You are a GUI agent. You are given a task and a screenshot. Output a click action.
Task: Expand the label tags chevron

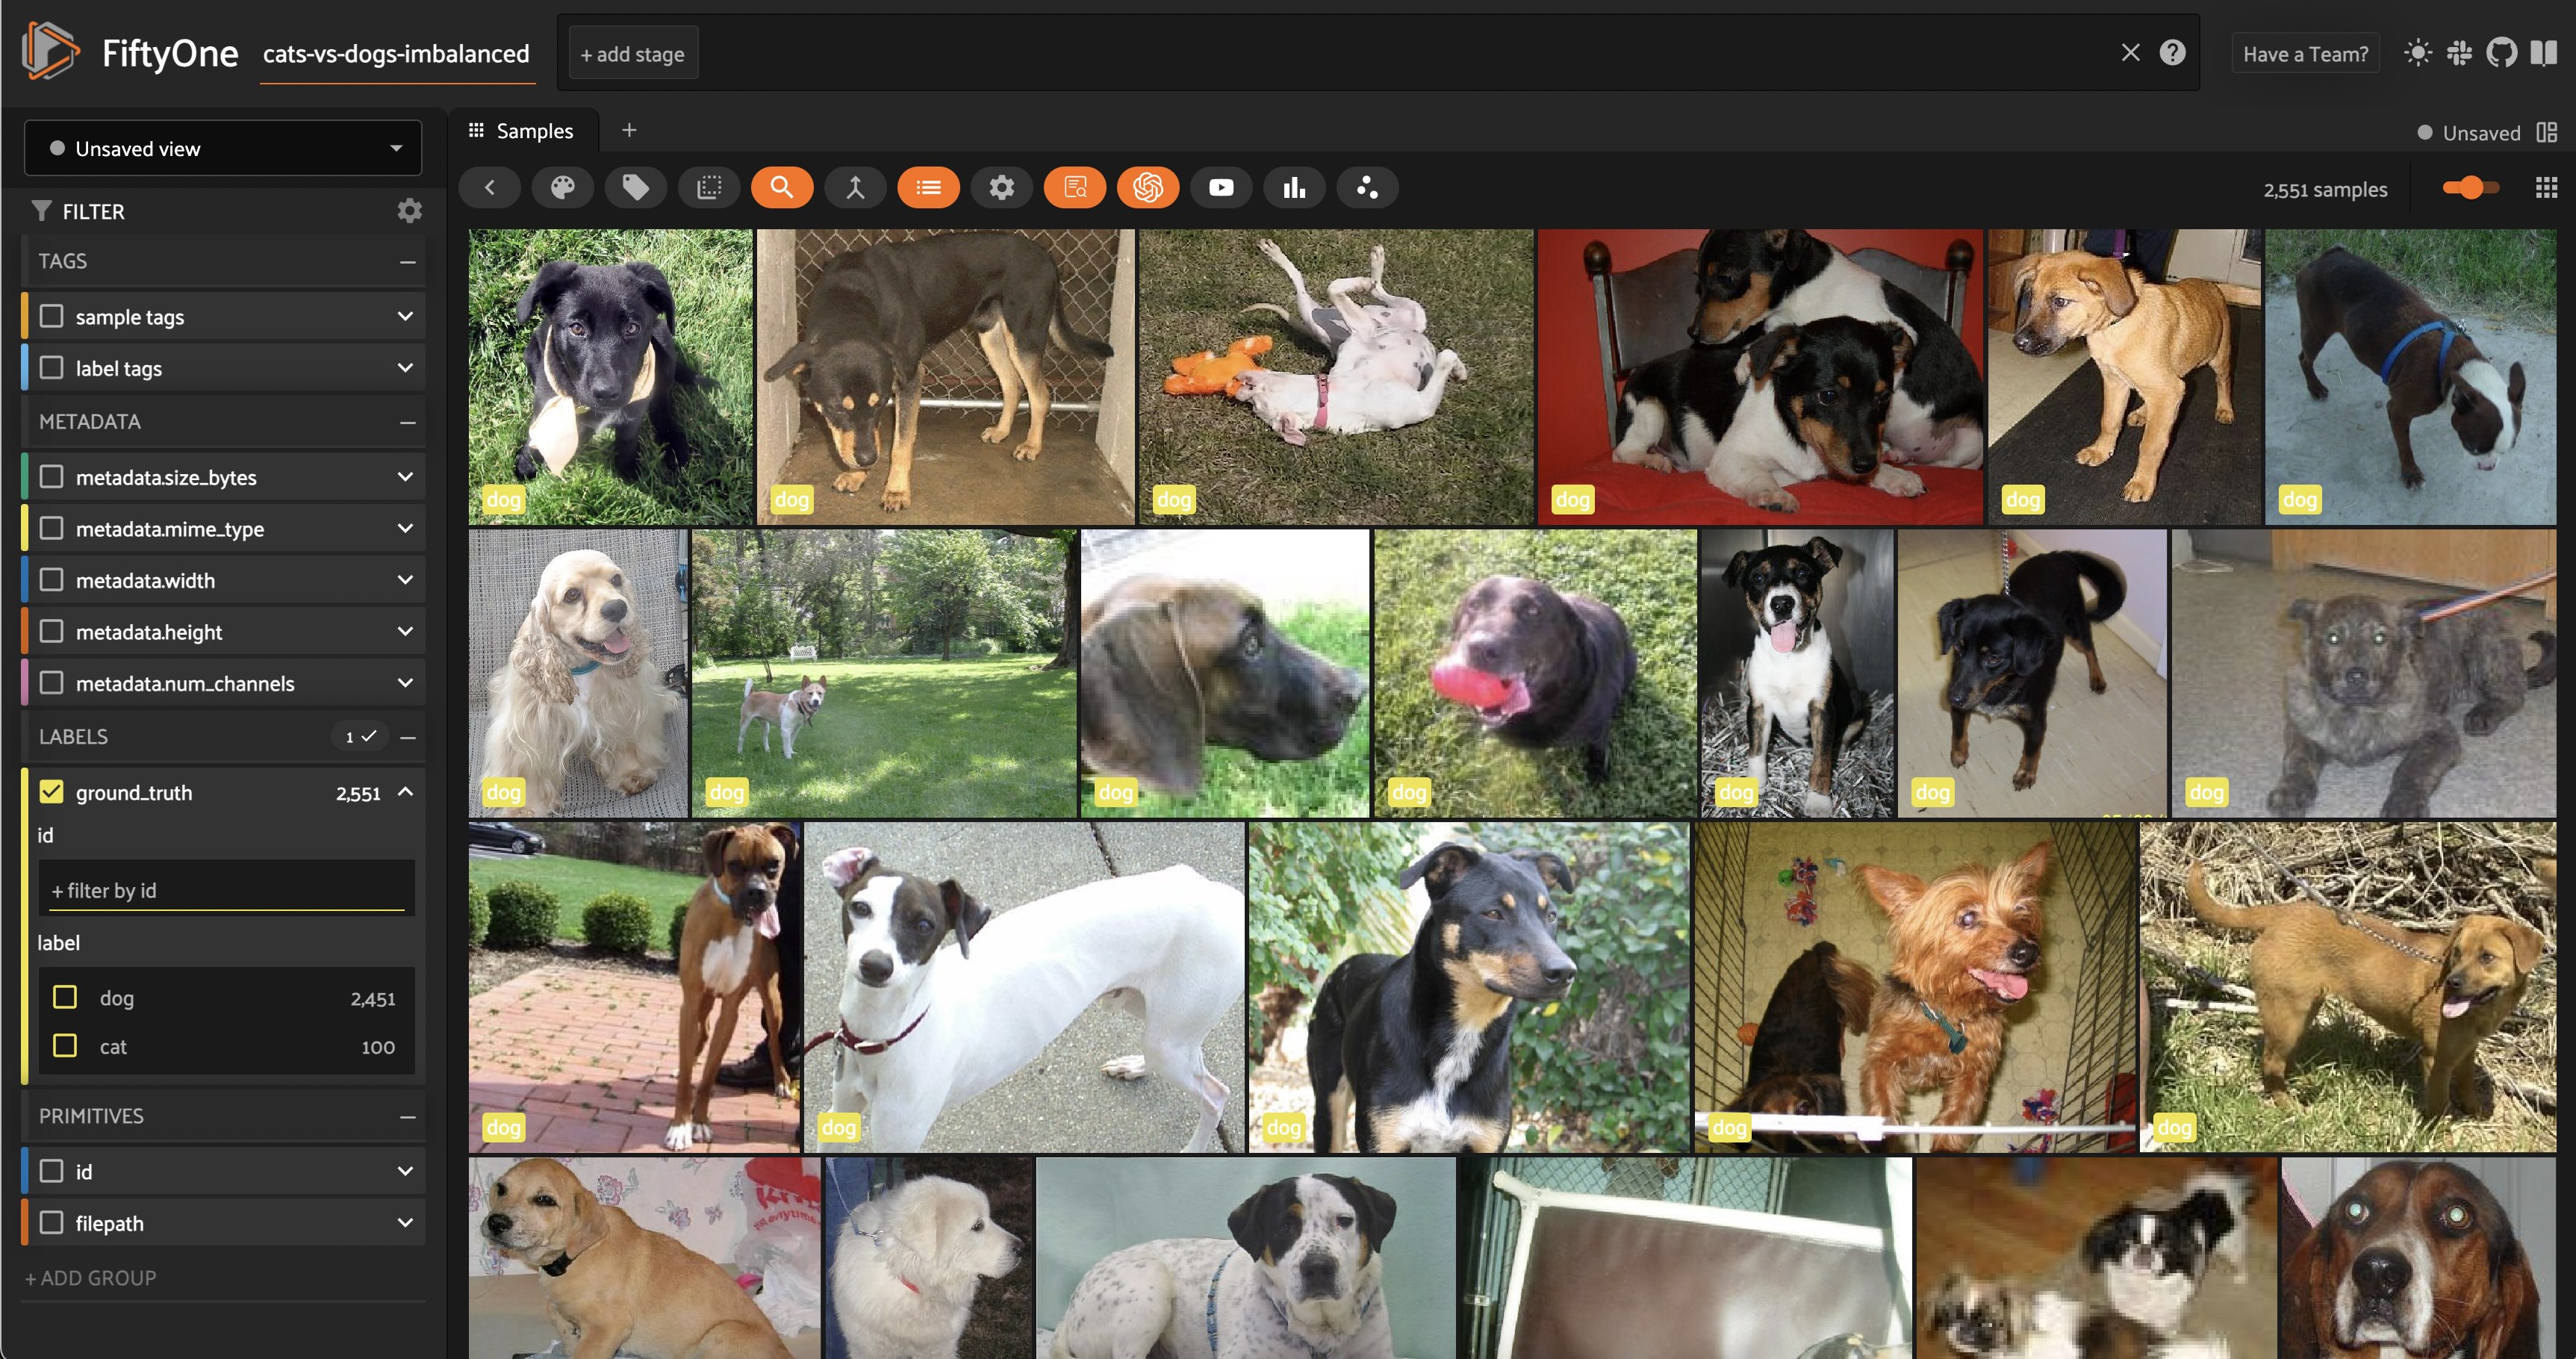(405, 368)
